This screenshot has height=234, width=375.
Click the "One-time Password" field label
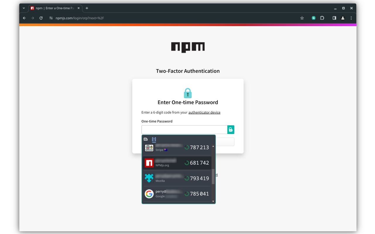[x=157, y=121]
